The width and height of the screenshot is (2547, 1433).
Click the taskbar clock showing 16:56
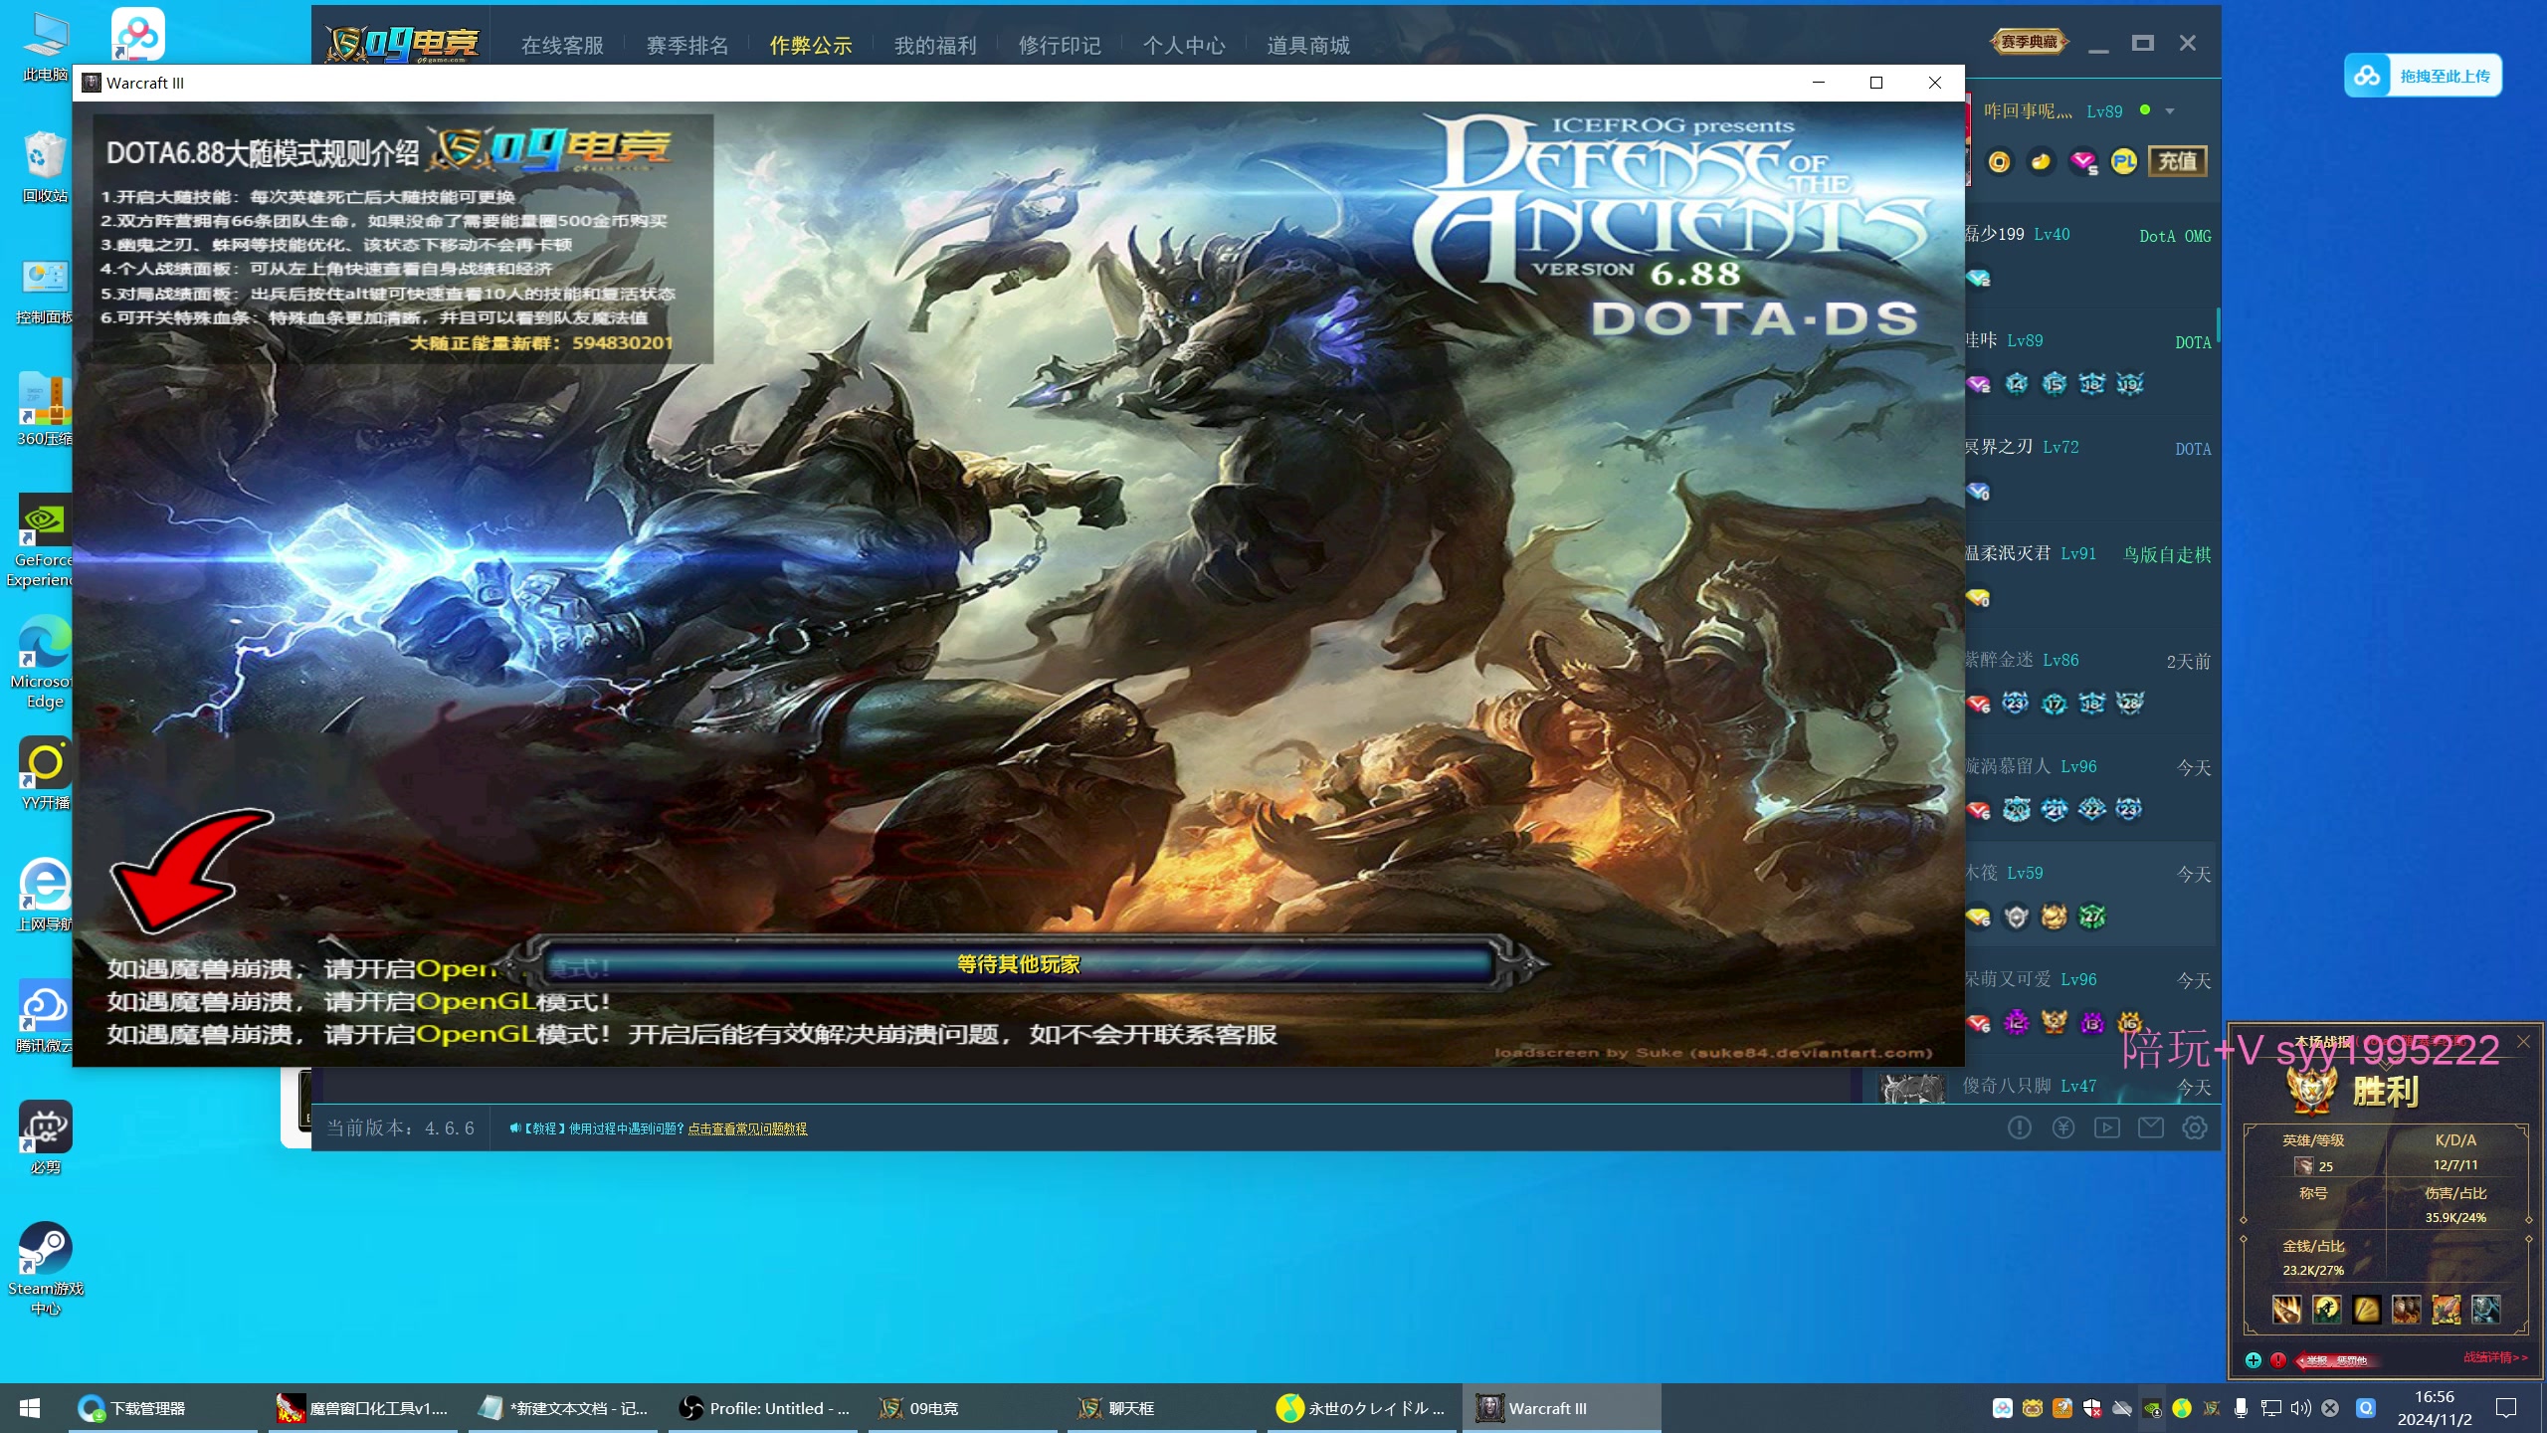tap(2434, 1408)
